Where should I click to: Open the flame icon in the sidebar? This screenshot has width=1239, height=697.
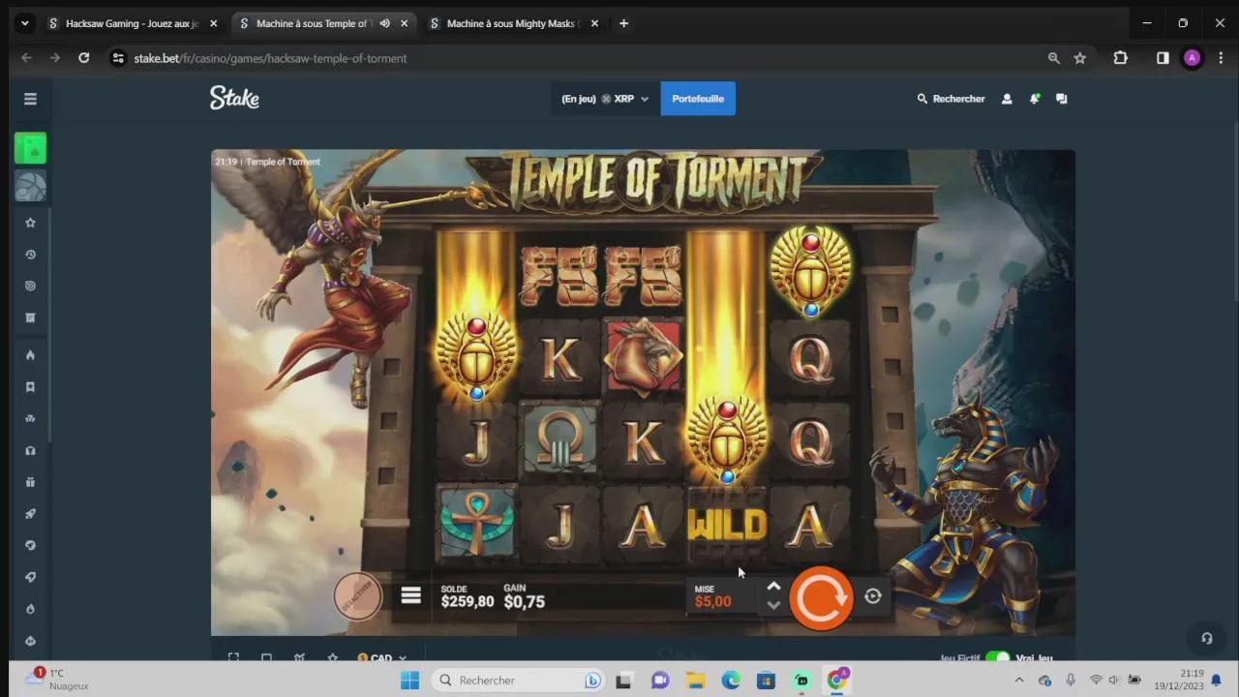pyautogui.click(x=30, y=355)
